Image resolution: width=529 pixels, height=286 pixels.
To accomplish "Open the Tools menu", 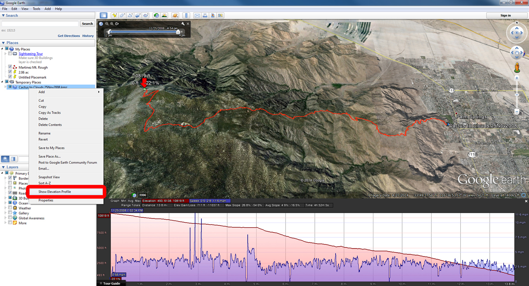I will coord(36,9).
